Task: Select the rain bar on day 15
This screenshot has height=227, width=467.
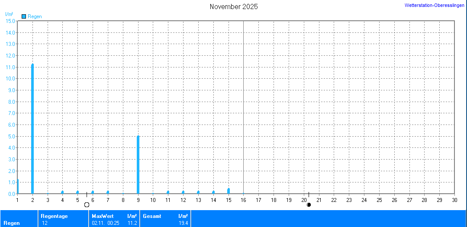Action: [229, 191]
